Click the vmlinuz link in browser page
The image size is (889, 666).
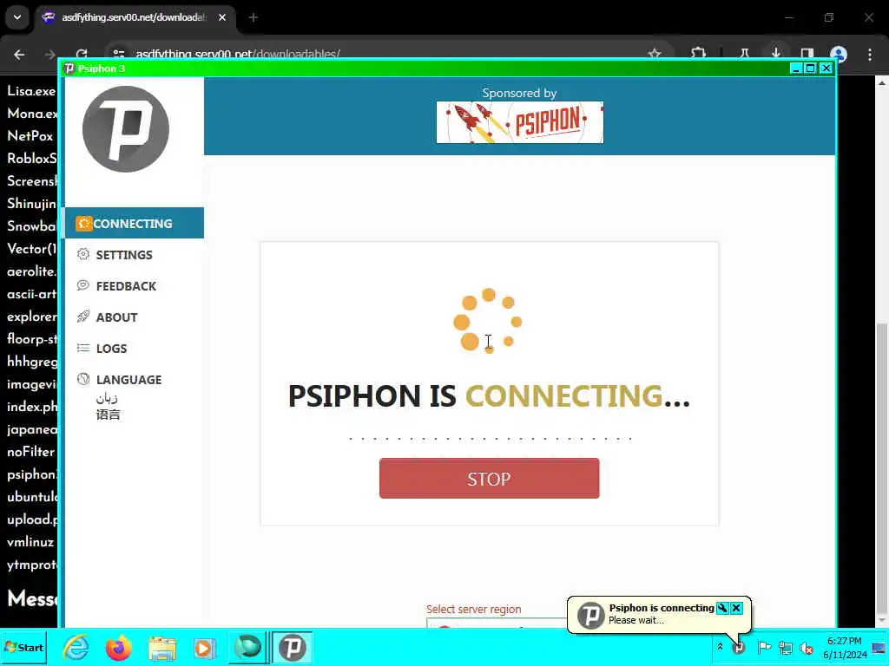(30, 542)
